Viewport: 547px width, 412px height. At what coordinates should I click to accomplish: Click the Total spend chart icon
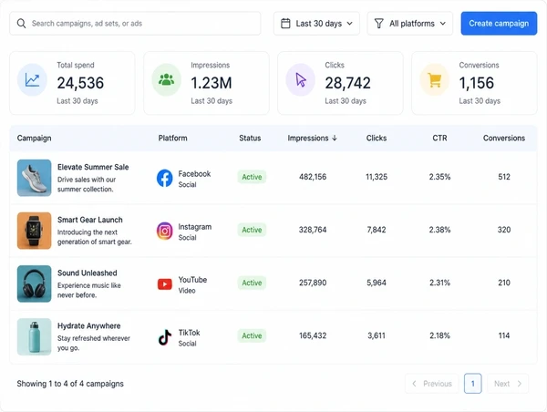pos(32,80)
